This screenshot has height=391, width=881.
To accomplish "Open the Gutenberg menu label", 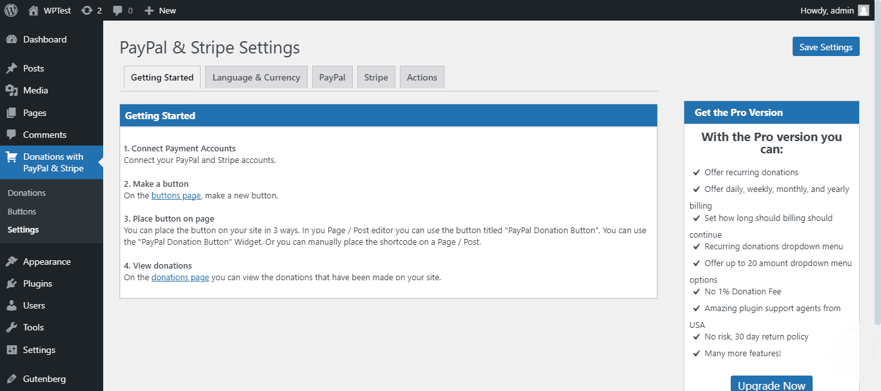I will (45, 379).
